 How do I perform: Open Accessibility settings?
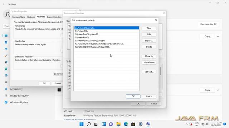pos(16,89)
